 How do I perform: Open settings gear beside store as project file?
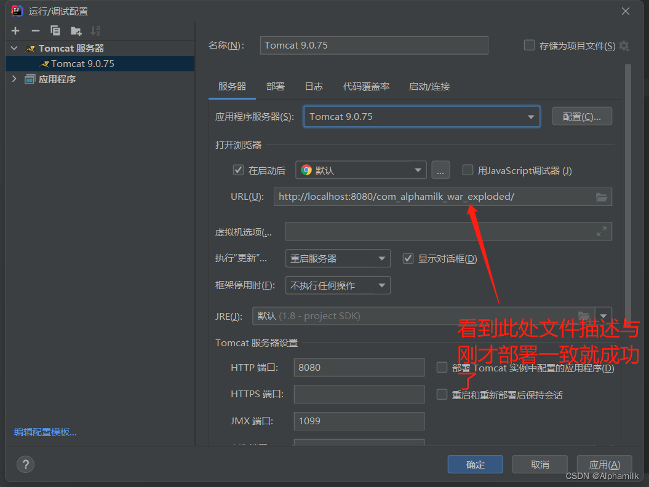[624, 46]
